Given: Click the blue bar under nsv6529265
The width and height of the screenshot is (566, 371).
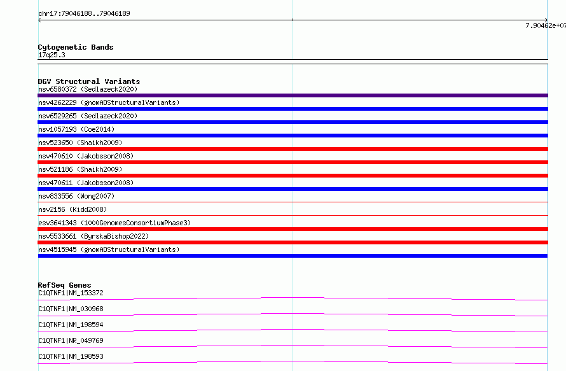Looking at the screenshot, I should tap(293, 122).
